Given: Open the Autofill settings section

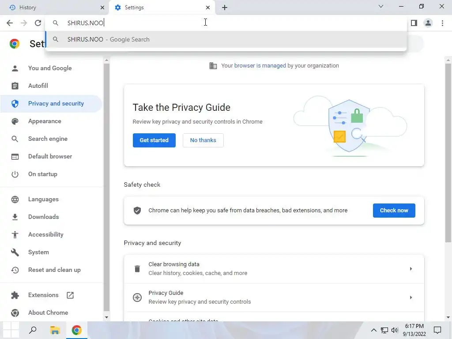Looking at the screenshot, I should click(x=51, y=86).
